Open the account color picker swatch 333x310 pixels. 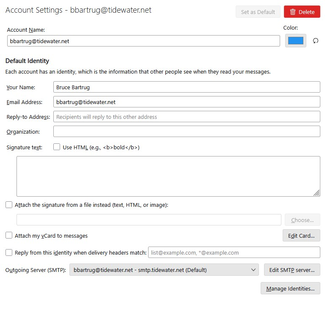pyautogui.click(x=295, y=41)
